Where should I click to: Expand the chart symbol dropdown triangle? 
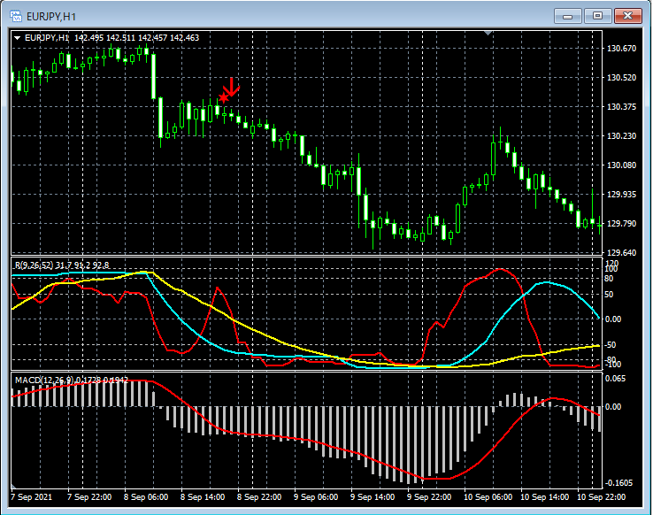tap(18, 38)
